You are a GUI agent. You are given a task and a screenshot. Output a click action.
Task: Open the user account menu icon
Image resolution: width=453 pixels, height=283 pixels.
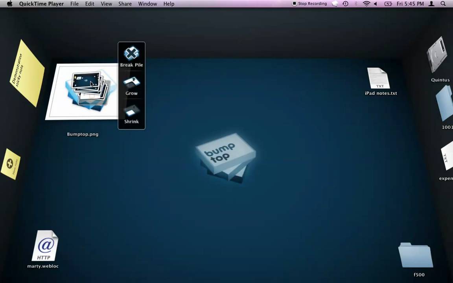coord(431,4)
